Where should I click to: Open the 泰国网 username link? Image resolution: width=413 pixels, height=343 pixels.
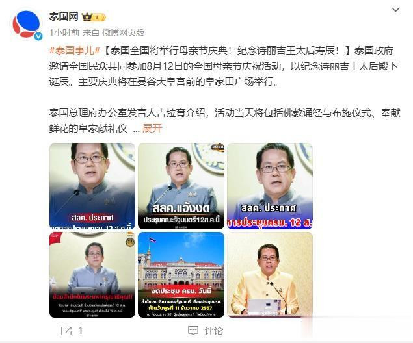pyautogui.click(x=64, y=17)
